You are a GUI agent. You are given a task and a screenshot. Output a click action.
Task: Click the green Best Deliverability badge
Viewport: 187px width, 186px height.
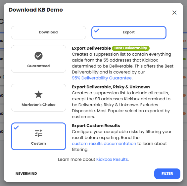click(x=131, y=48)
